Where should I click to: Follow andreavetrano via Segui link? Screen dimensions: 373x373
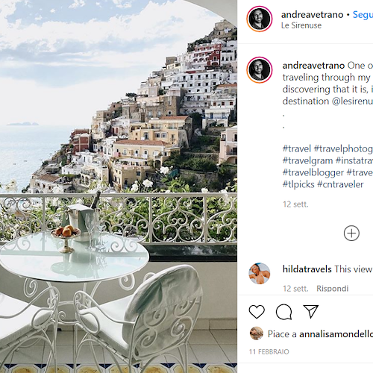363,15
